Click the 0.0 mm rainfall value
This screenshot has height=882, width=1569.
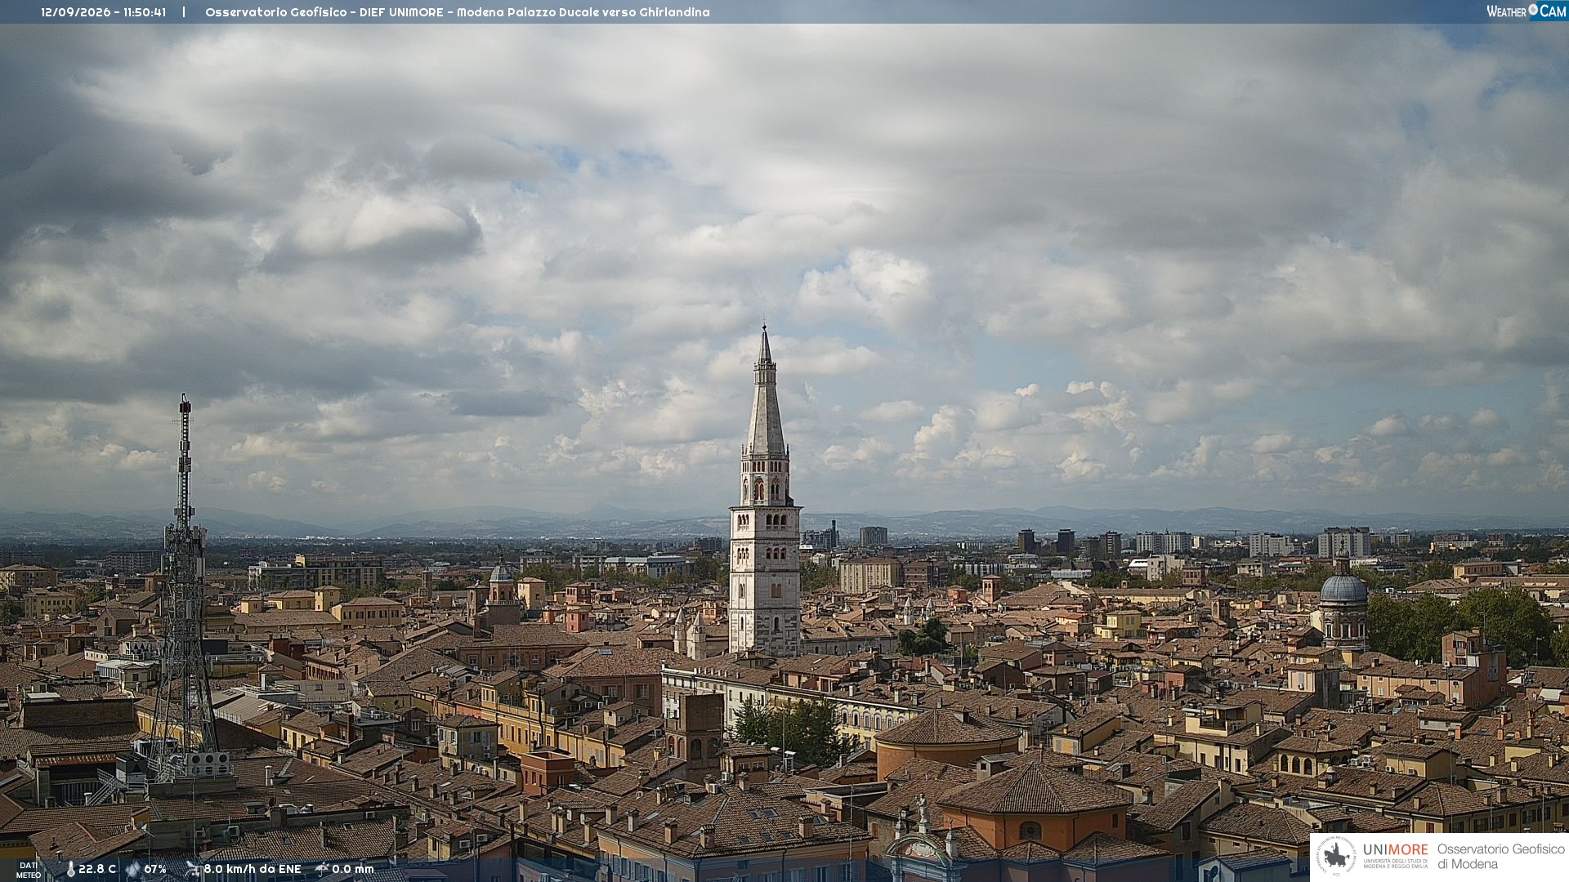353,870
